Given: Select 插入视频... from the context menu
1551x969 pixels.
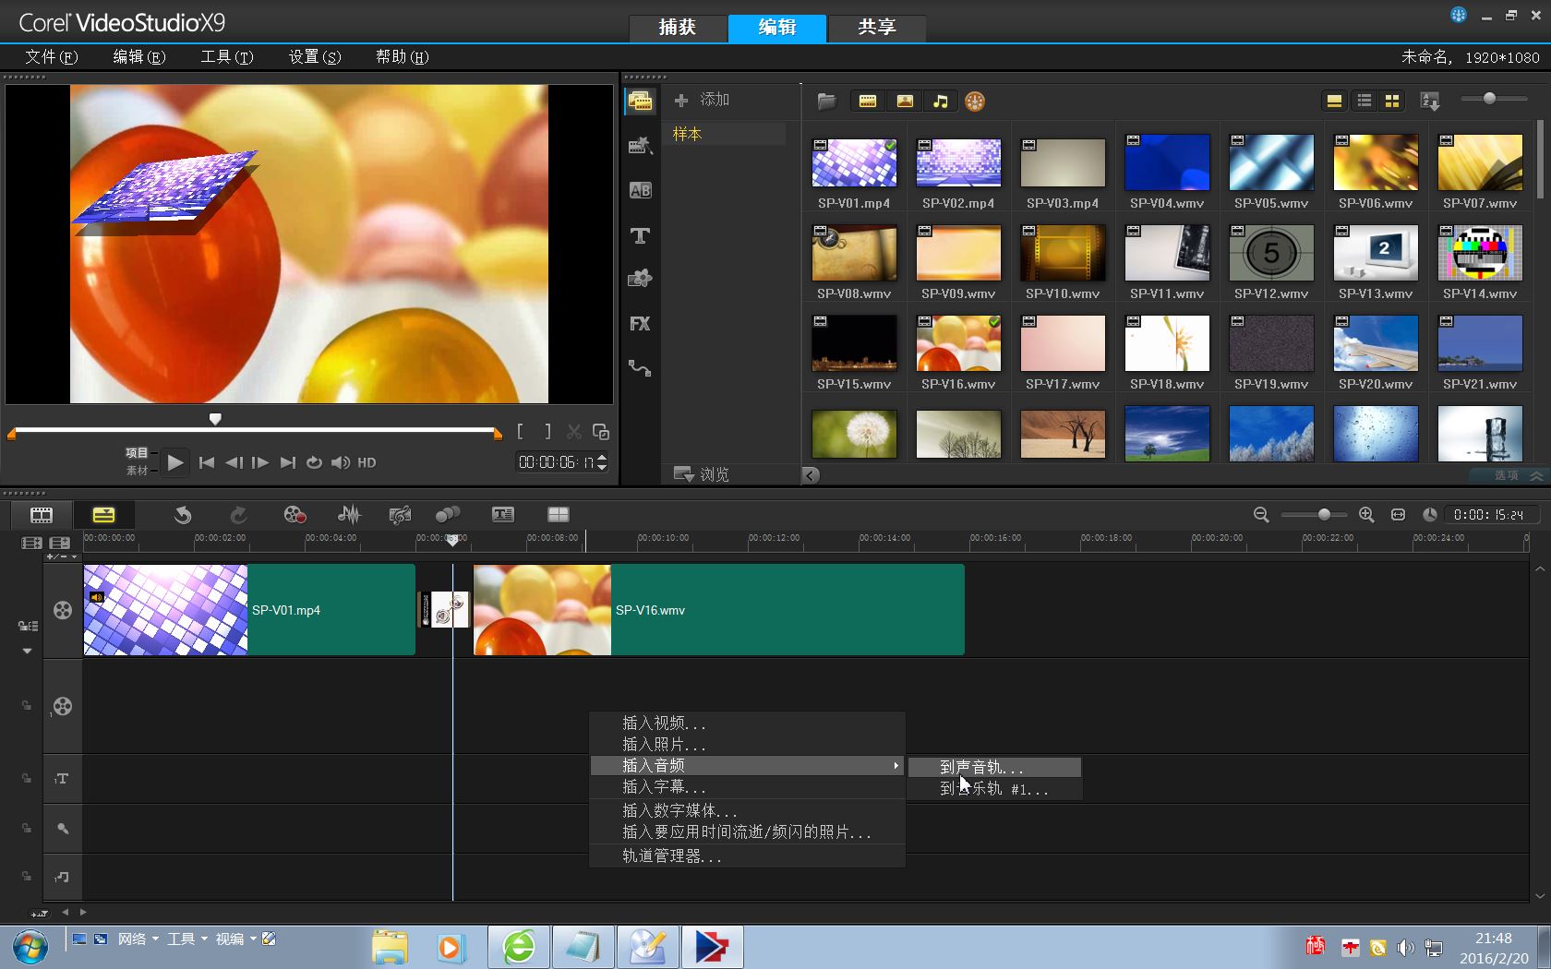Looking at the screenshot, I should [747, 723].
